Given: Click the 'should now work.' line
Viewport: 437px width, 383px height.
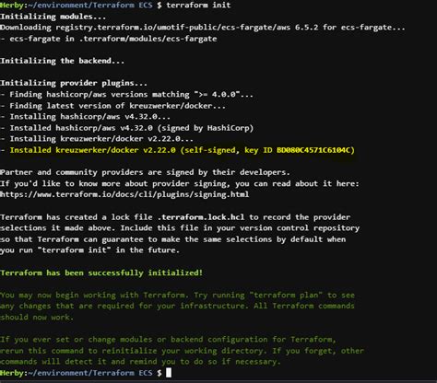Looking at the screenshot, I should 37,318.
